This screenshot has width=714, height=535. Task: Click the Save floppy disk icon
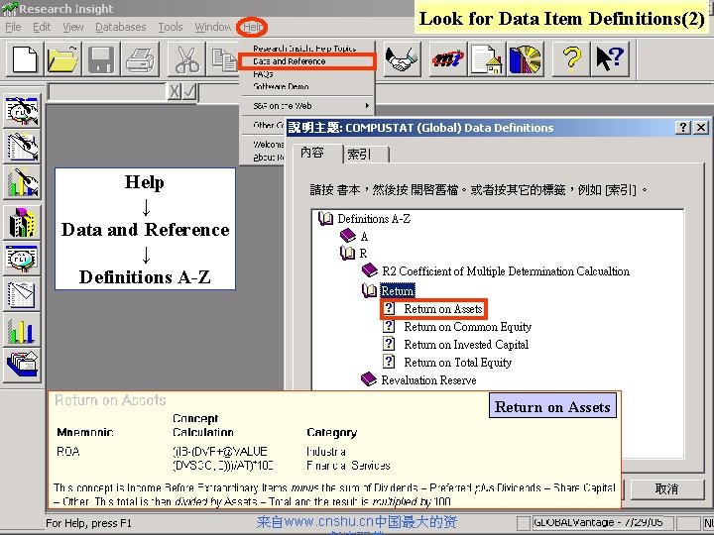[101, 59]
